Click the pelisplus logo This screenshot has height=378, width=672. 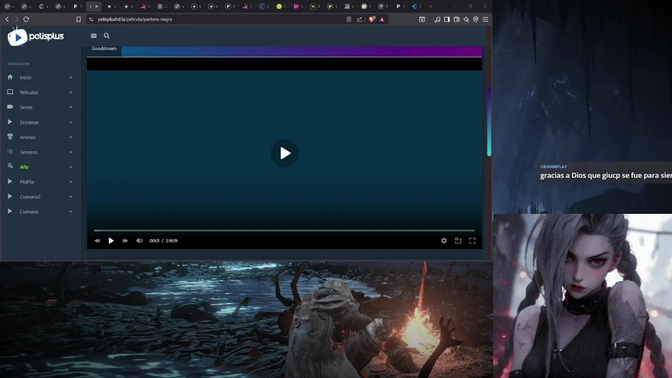point(36,36)
